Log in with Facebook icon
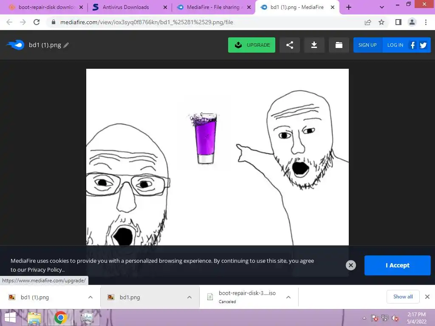 point(413,45)
